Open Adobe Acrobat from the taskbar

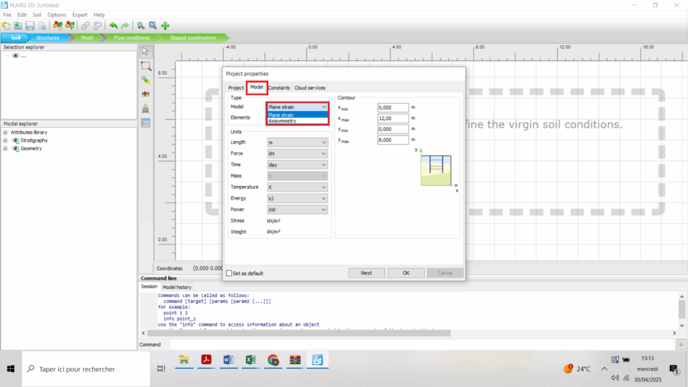pyautogui.click(x=206, y=360)
